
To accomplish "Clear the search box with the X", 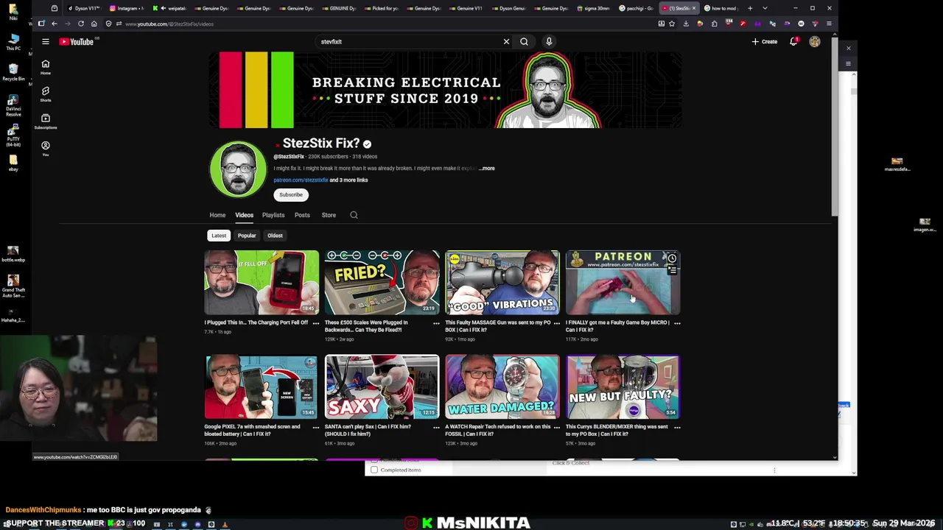I will point(506,42).
